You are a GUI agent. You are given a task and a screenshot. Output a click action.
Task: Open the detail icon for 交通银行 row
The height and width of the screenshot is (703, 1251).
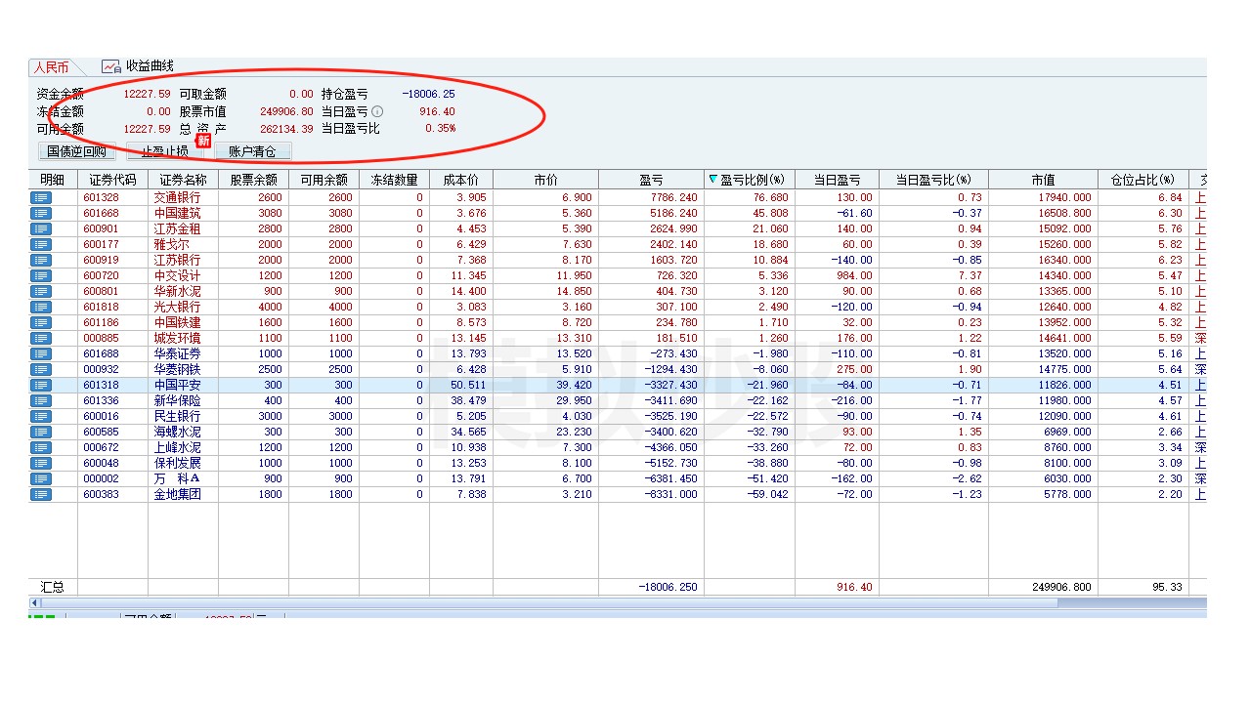click(x=41, y=197)
